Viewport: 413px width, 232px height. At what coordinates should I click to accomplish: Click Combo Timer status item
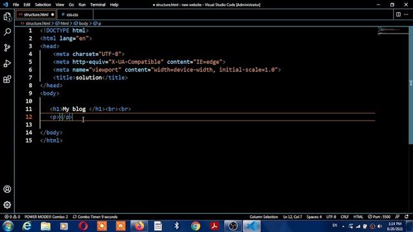95,217
